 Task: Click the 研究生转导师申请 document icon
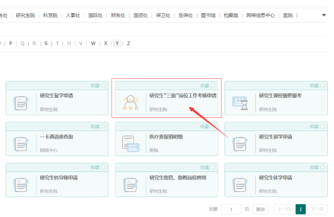(21, 185)
